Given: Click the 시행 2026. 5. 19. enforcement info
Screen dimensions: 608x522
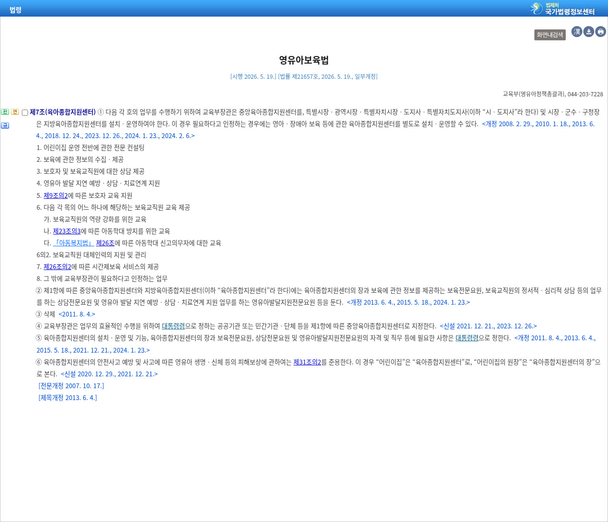Looking at the screenshot, I should 253,76.
